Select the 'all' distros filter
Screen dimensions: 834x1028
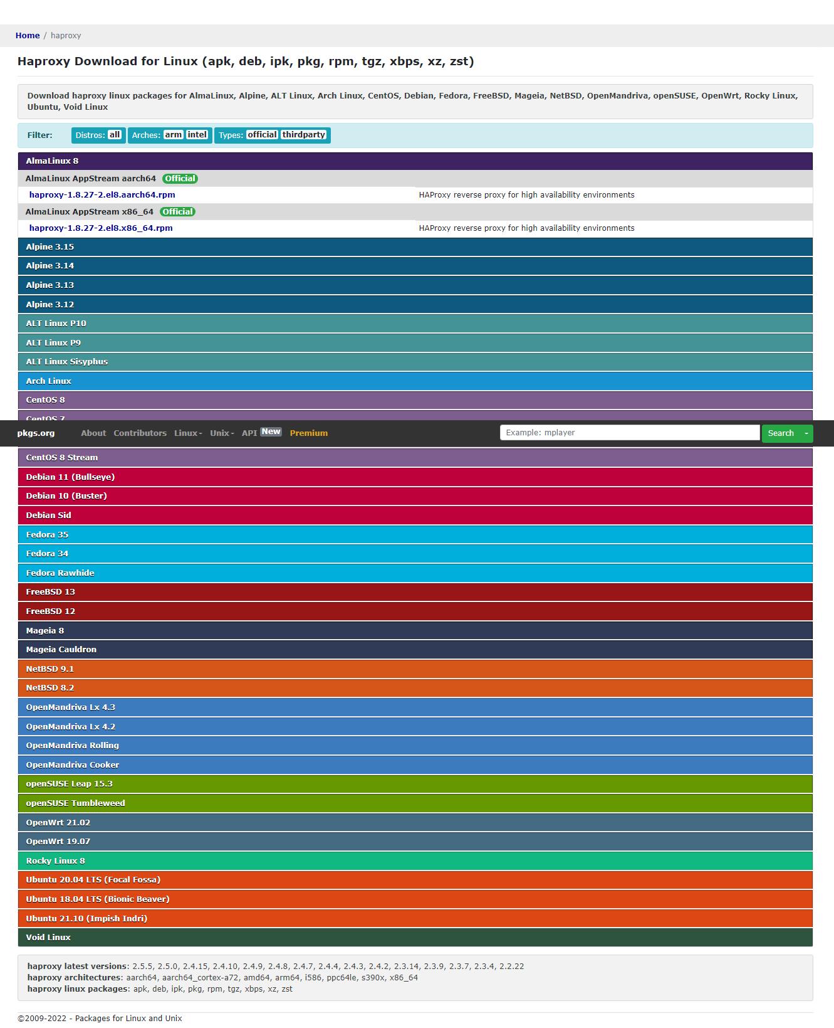115,135
